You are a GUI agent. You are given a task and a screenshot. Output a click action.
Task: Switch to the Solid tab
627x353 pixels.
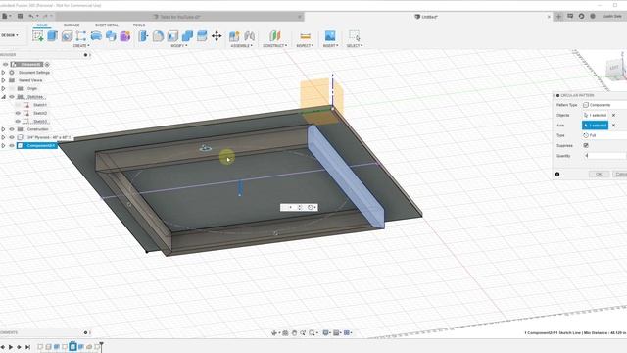42,25
